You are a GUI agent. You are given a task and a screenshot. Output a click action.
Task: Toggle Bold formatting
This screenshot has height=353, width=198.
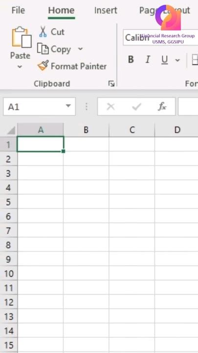click(x=131, y=60)
